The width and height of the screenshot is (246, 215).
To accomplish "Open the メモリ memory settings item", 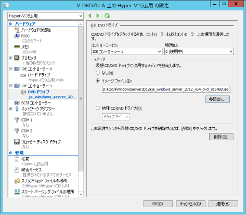I will [25, 47].
